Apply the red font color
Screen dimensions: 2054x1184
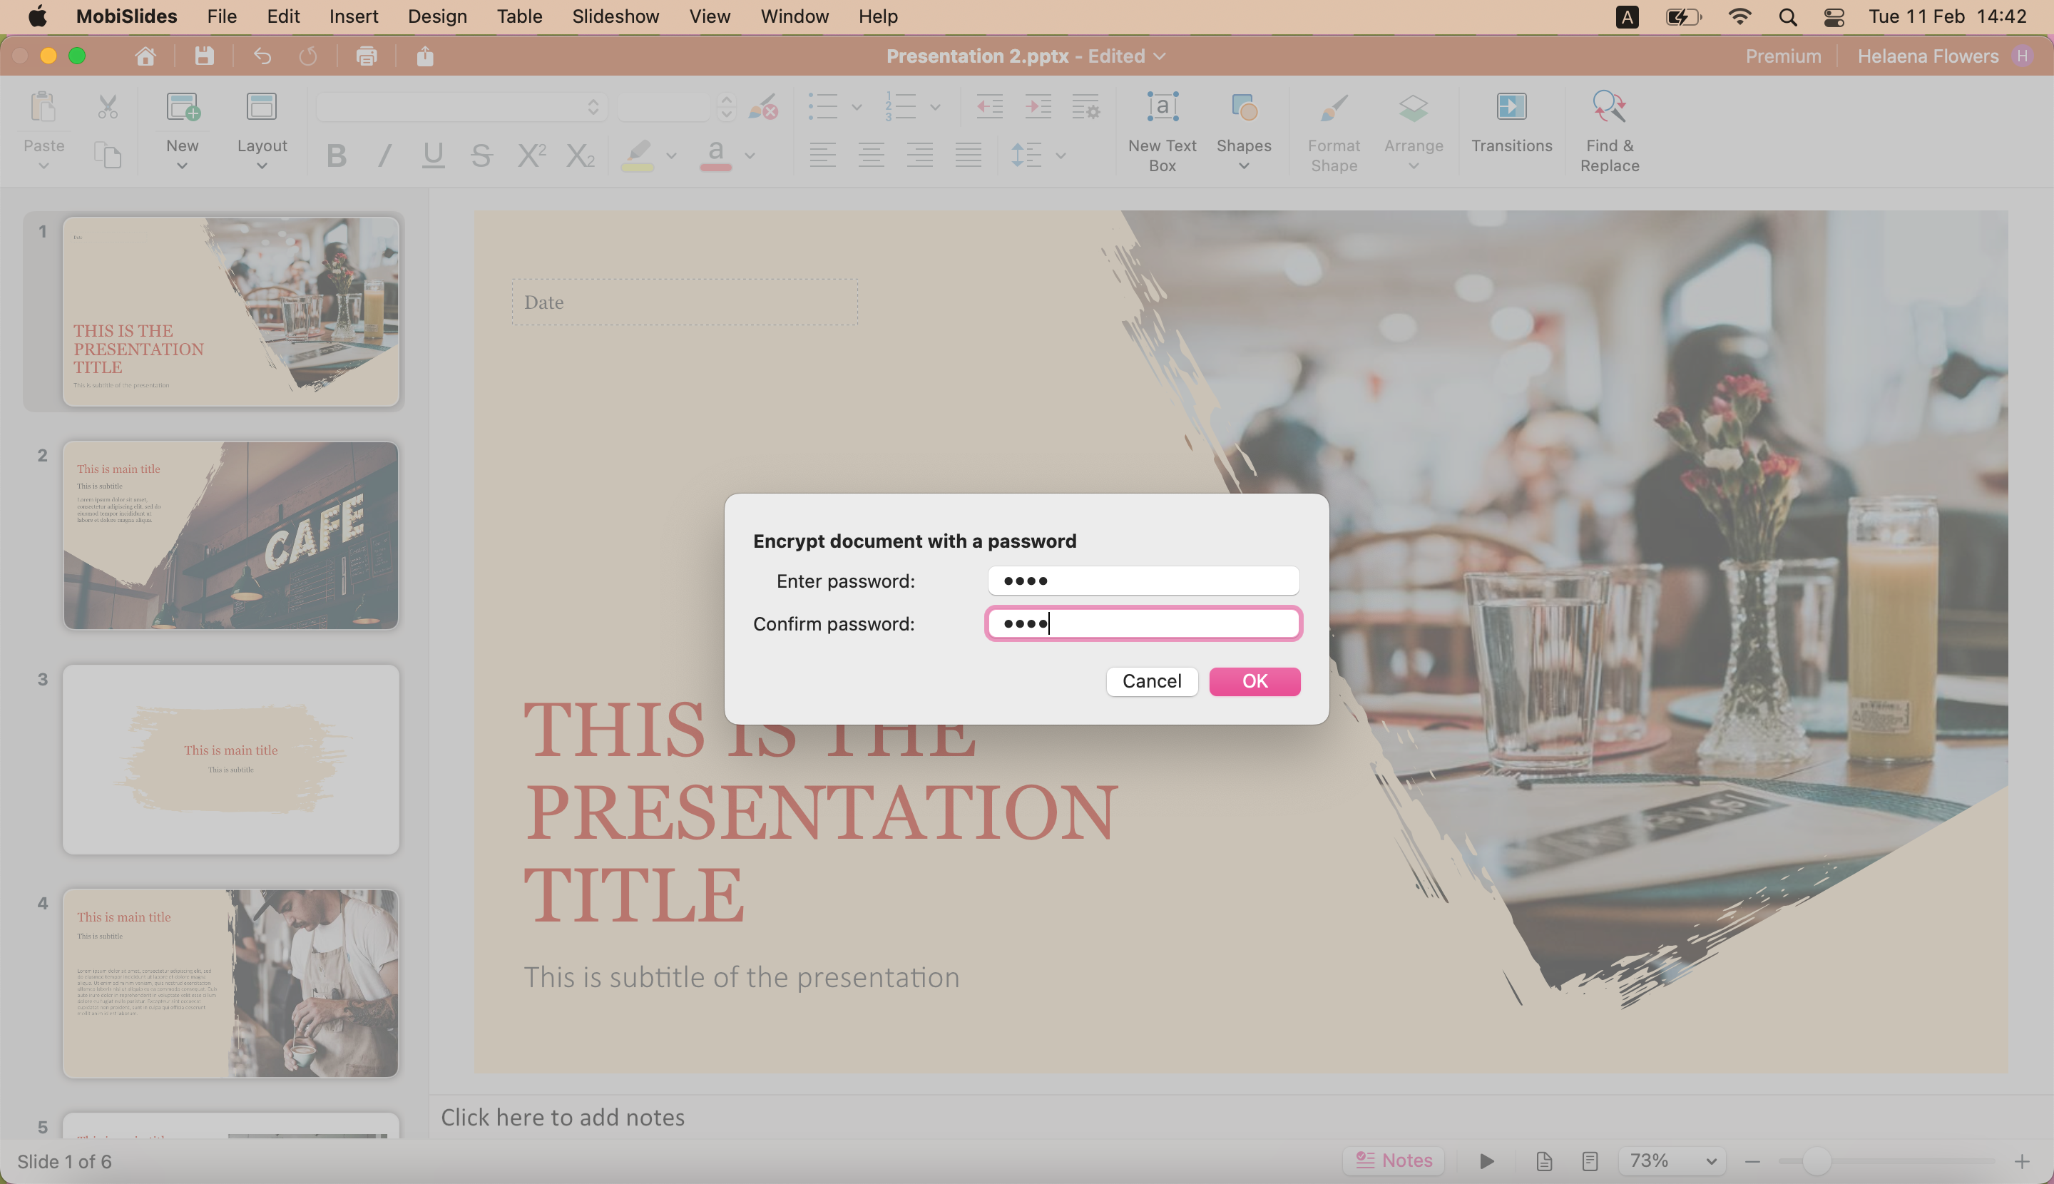715,155
